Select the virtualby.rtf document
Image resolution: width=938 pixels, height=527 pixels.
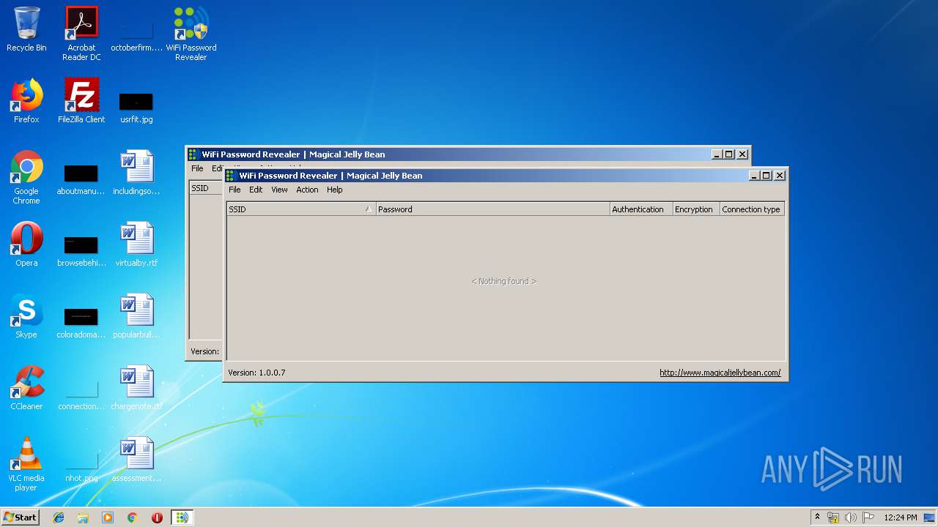(136, 244)
